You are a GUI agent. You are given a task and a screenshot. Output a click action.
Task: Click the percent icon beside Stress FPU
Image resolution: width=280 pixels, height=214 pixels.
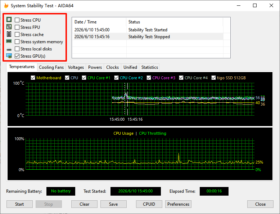[x=9, y=27]
